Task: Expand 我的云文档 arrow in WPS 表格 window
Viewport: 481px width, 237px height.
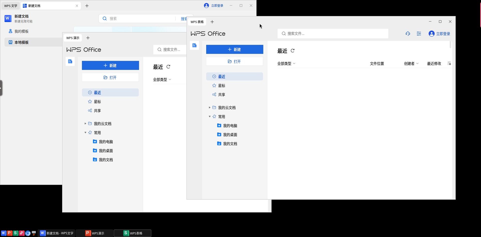Action: [210, 107]
